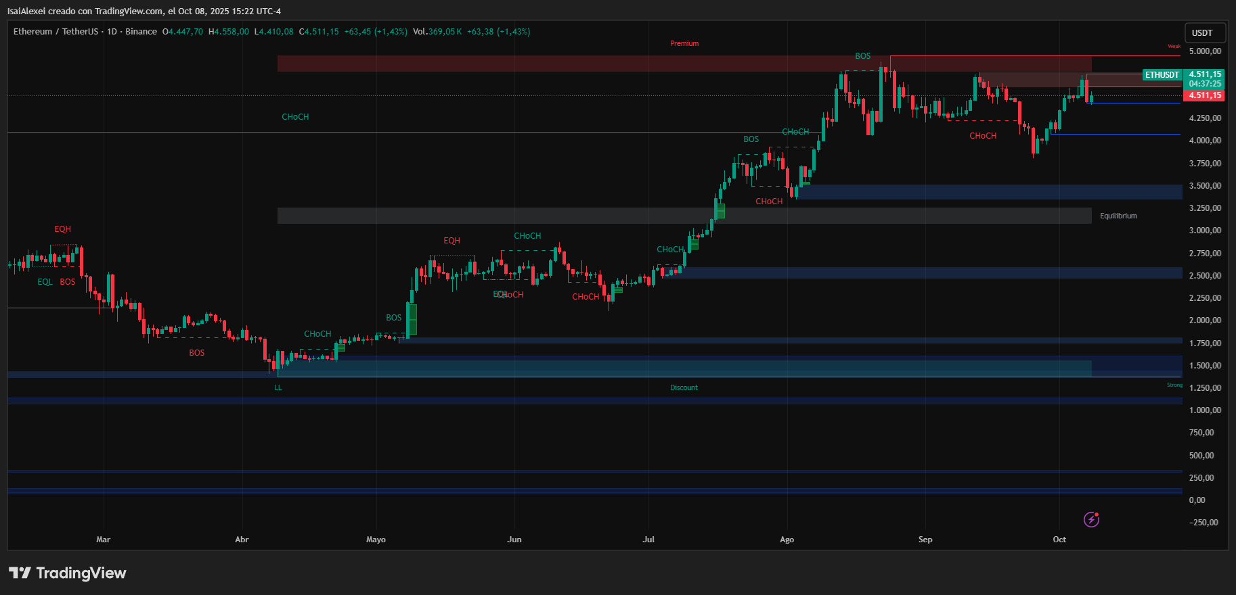Viewport: 1236px width, 595px height.
Task: Click the LL swing low label
Action: (278, 387)
